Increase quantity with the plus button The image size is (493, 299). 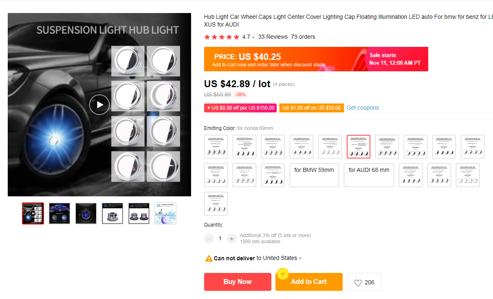(x=231, y=239)
